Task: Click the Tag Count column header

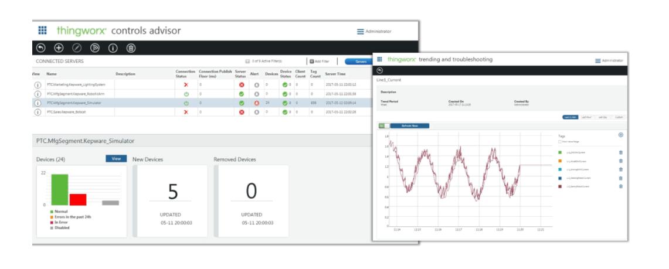Action: pos(315,74)
